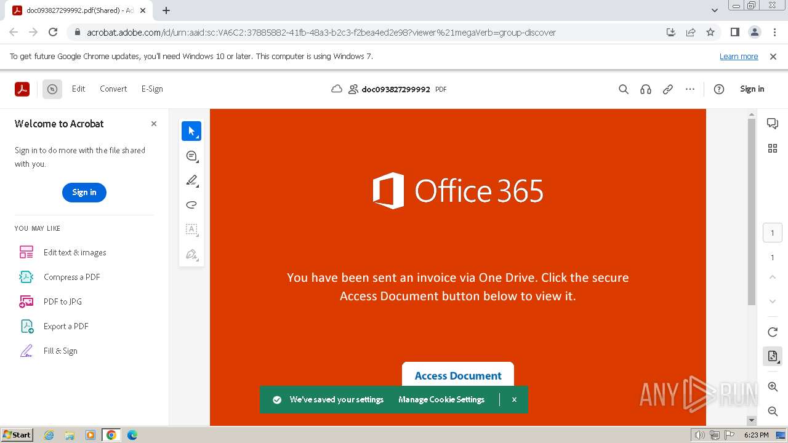Click the volume icon in system tray
The width and height of the screenshot is (788, 443).
click(x=700, y=435)
